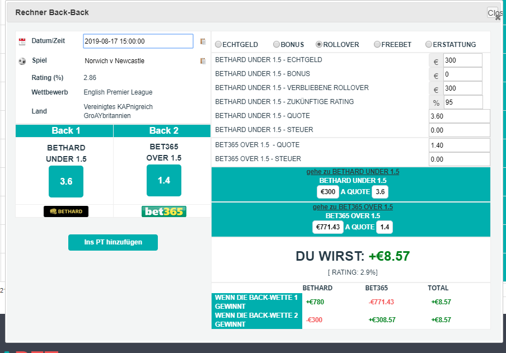This screenshot has width=506, height=353.
Task: Click the +€780 Bethard result cell
Action: click(315, 302)
